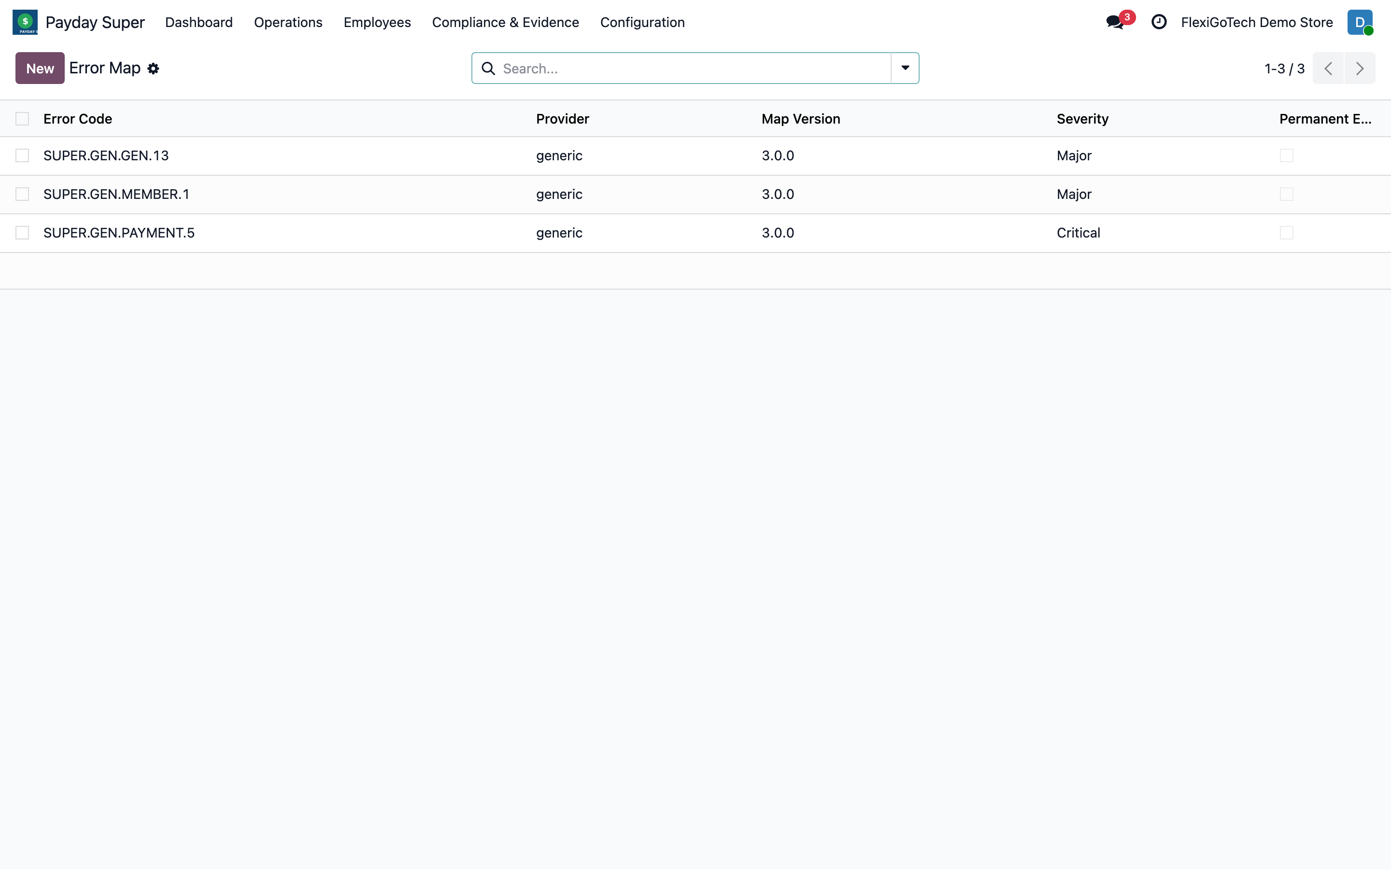This screenshot has height=869, width=1391.
Task: Open the Error Map settings gear
Action: tap(153, 69)
